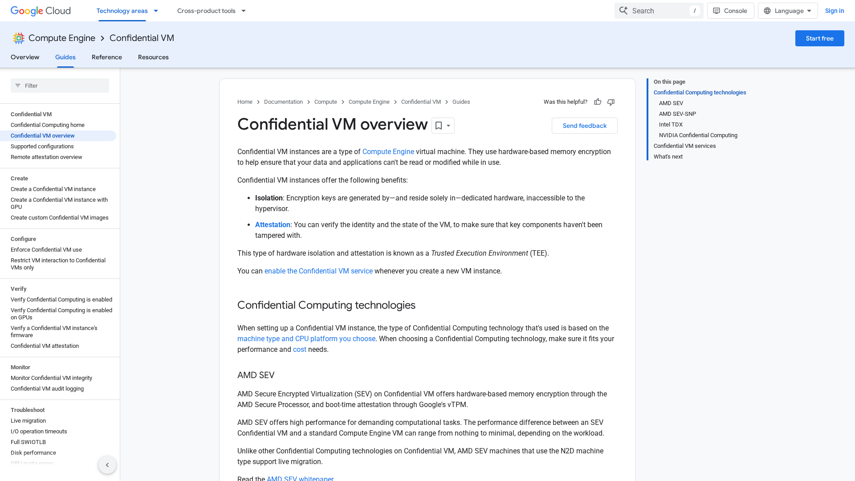Collapse the left navigation with the chevron
Image resolution: width=855 pixels, height=481 pixels.
point(107,465)
